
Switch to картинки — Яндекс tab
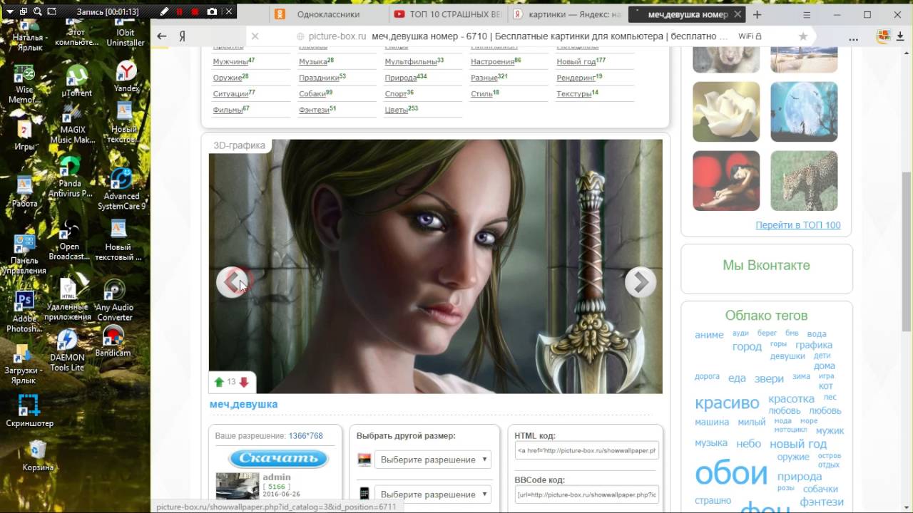[x=567, y=14]
